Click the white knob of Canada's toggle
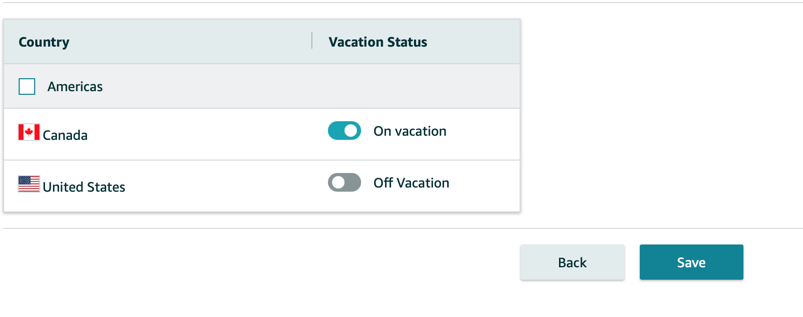The image size is (803, 317). coord(351,131)
